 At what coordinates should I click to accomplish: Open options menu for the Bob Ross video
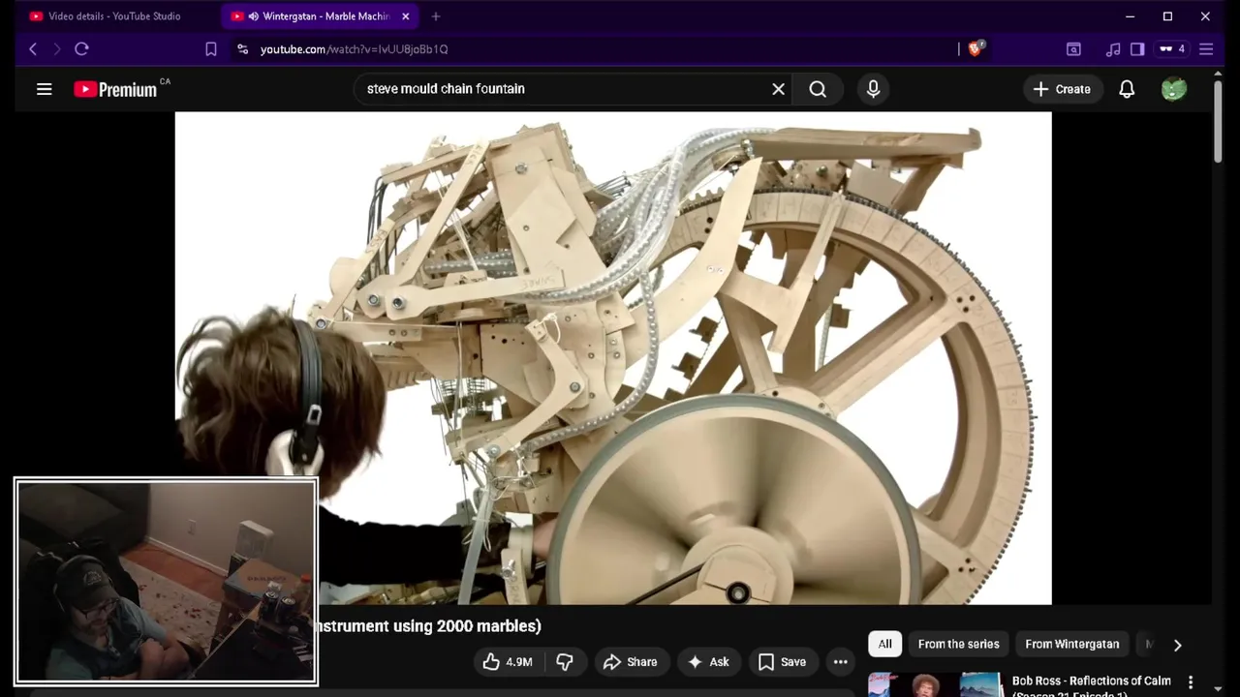coord(1191,682)
